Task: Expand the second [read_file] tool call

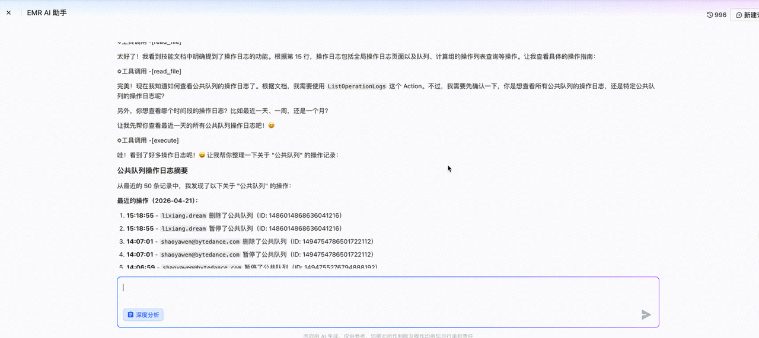Action: pos(149,71)
